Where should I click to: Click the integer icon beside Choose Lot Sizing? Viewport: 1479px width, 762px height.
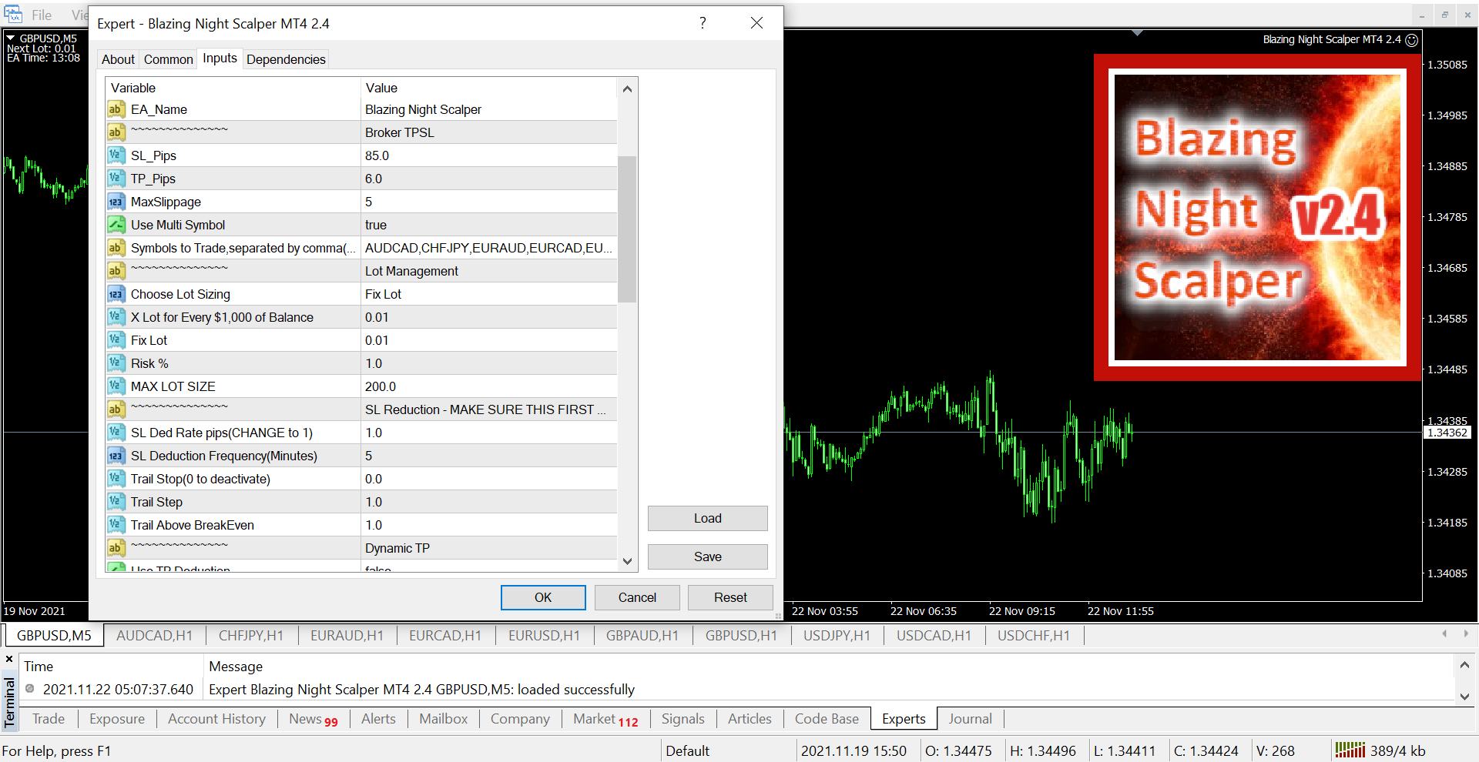[116, 294]
